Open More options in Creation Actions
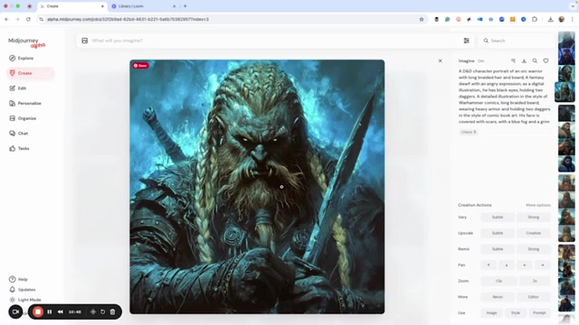 pyautogui.click(x=538, y=205)
